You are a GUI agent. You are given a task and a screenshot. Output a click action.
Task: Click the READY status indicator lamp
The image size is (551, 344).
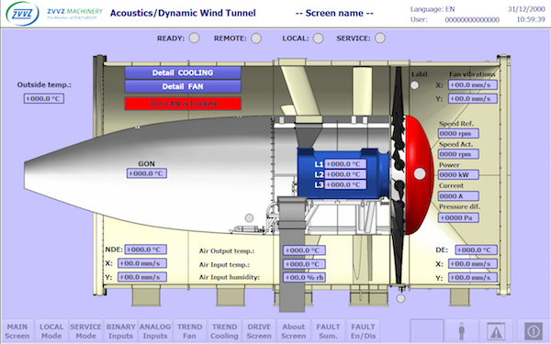tap(195, 38)
